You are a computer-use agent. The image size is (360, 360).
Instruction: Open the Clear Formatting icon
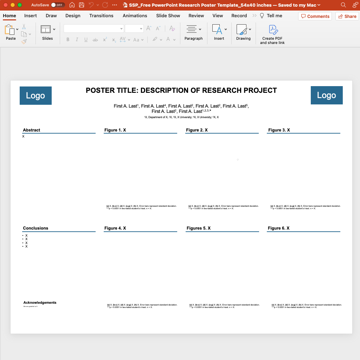[172, 28]
